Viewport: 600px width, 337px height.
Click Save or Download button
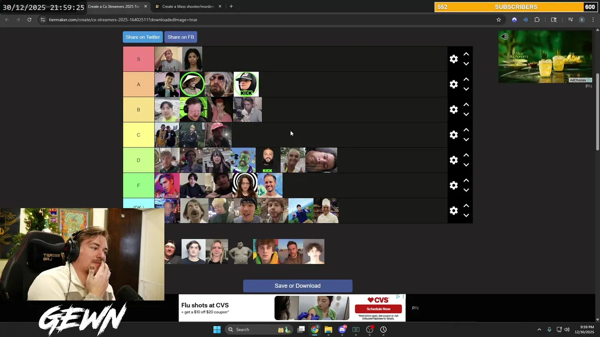tap(298, 286)
